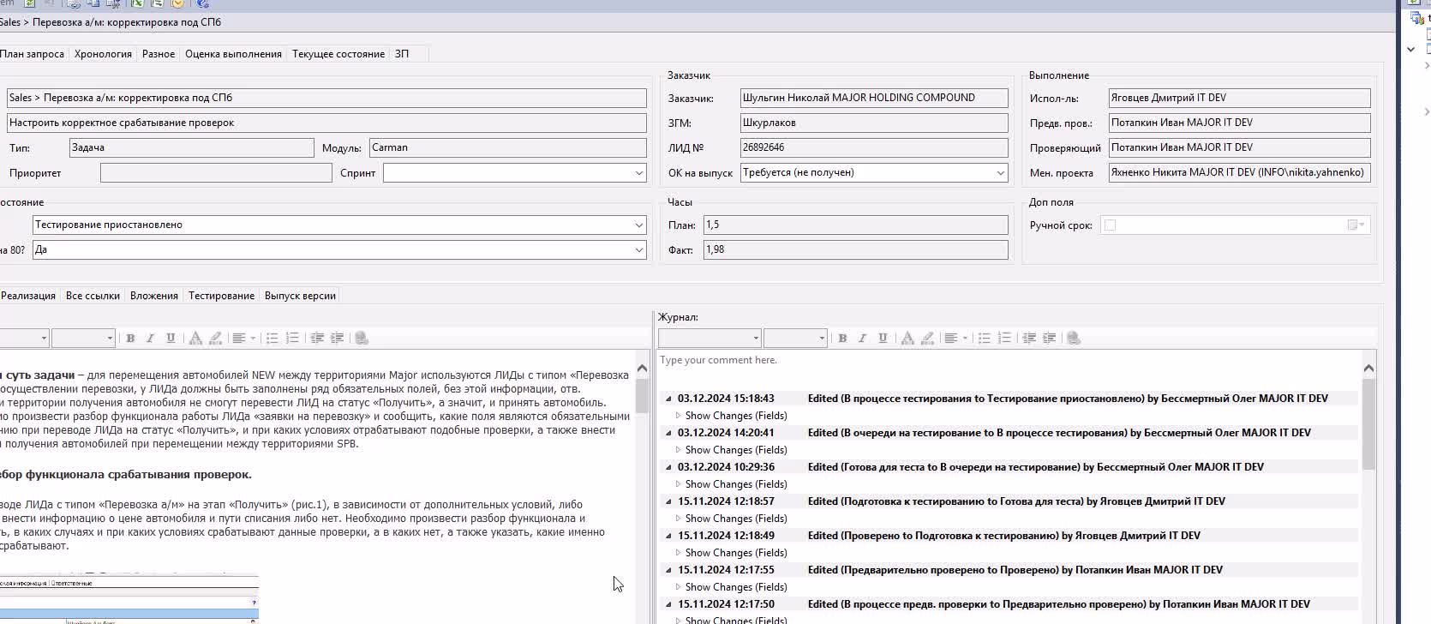
Task: Open the Все ссылки tab
Action: (x=93, y=296)
